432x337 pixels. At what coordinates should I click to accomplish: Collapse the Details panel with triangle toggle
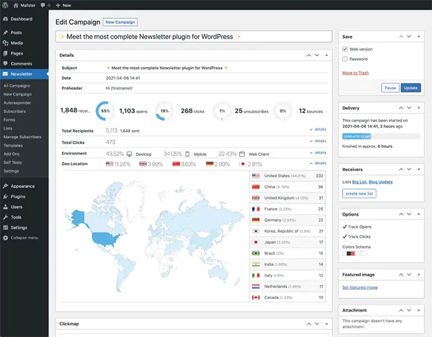tap(326, 55)
